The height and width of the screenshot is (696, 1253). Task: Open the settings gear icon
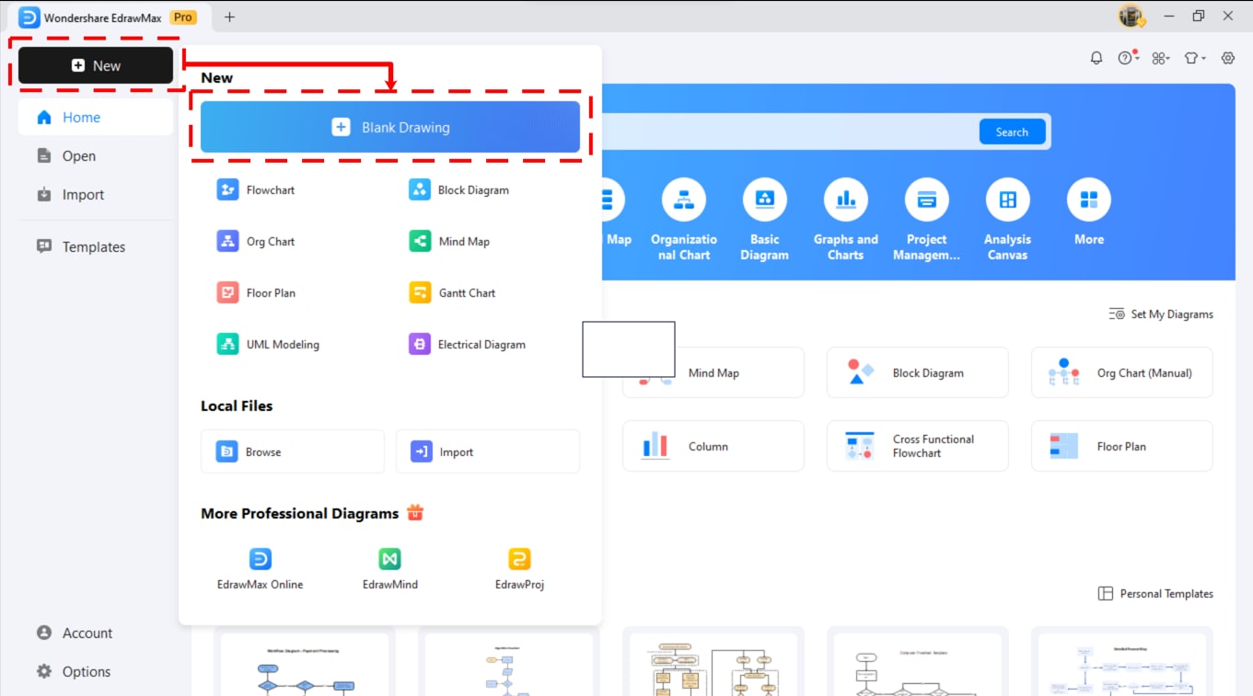pos(1228,58)
